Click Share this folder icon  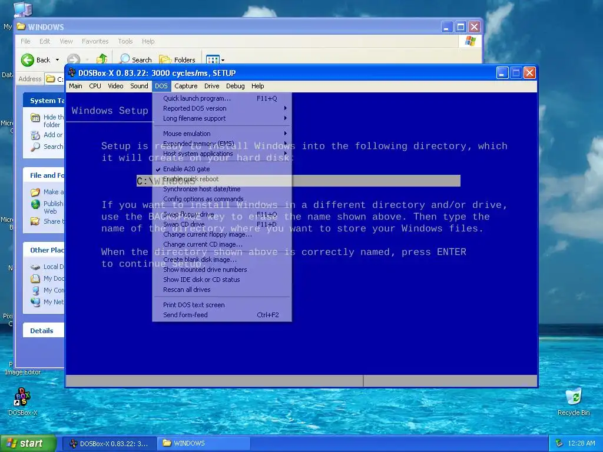tap(35, 221)
